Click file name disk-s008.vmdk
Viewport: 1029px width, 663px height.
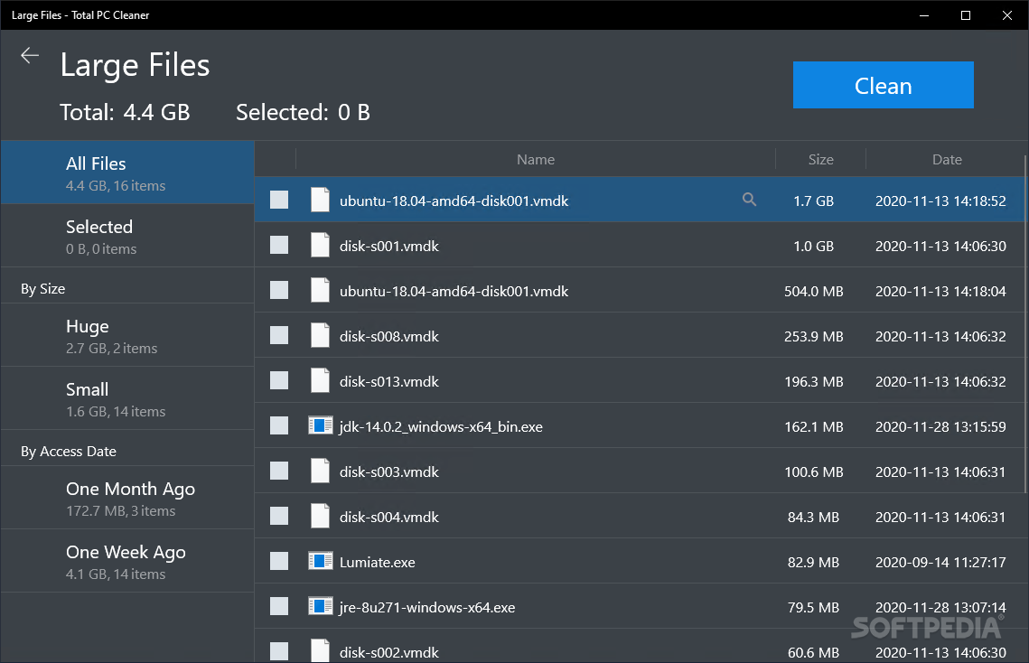pos(389,337)
